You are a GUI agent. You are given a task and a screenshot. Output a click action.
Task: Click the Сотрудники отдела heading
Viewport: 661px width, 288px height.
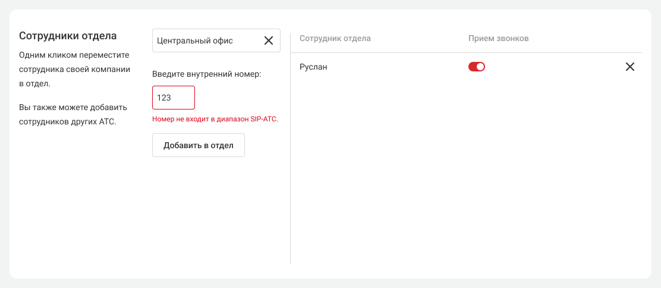[68, 36]
